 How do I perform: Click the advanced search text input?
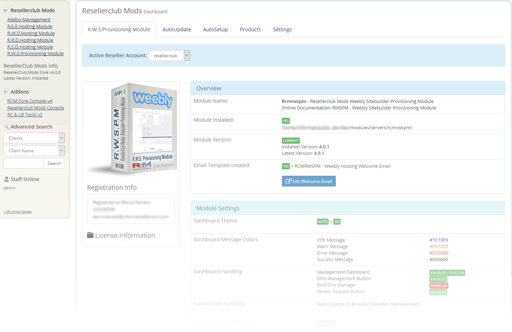[24, 163]
